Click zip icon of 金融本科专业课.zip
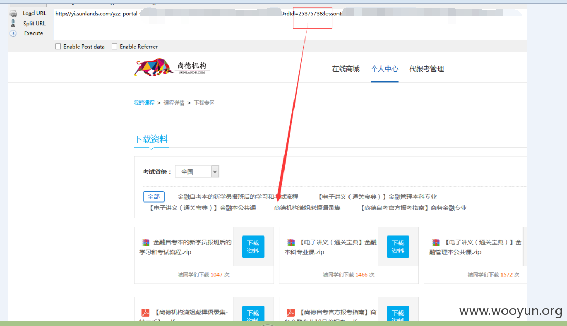Viewport: 567px width, 326px height. (x=290, y=242)
